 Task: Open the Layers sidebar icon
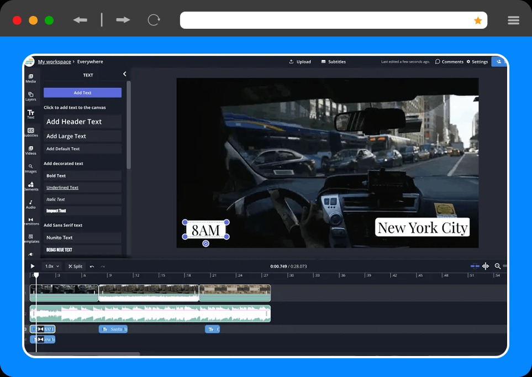(30, 96)
